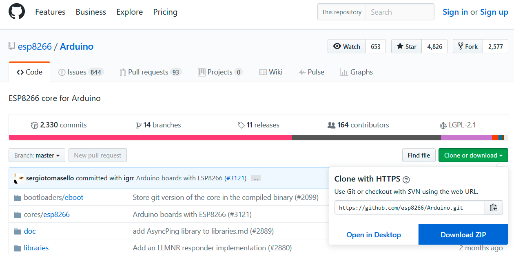This screenshot has height=254, width=514.
Task: Open cores/esp8266 folder
Action: (x=47, y=214)
